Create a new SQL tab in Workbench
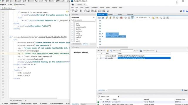 [x=73, y=11]
